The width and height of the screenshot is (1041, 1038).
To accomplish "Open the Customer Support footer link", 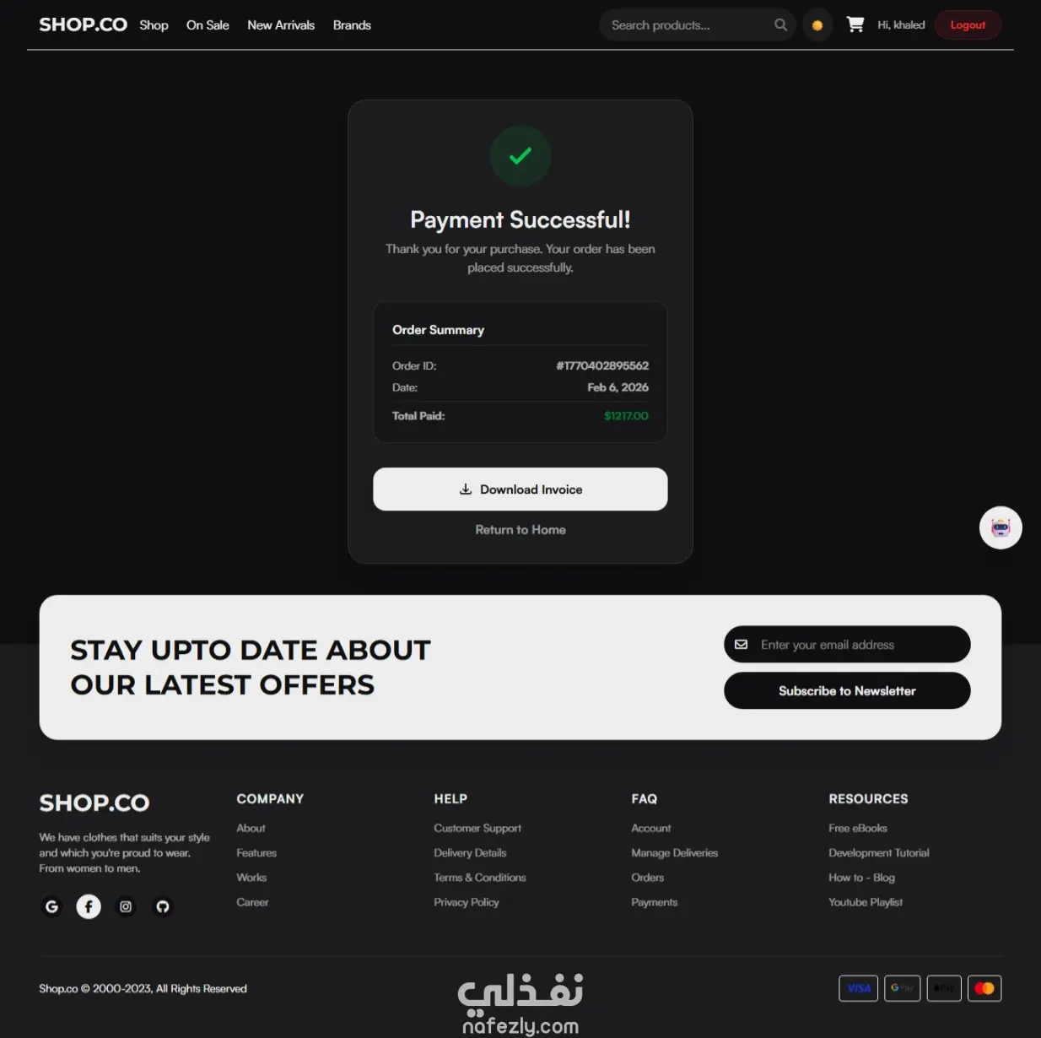I will tap(477, 829).
